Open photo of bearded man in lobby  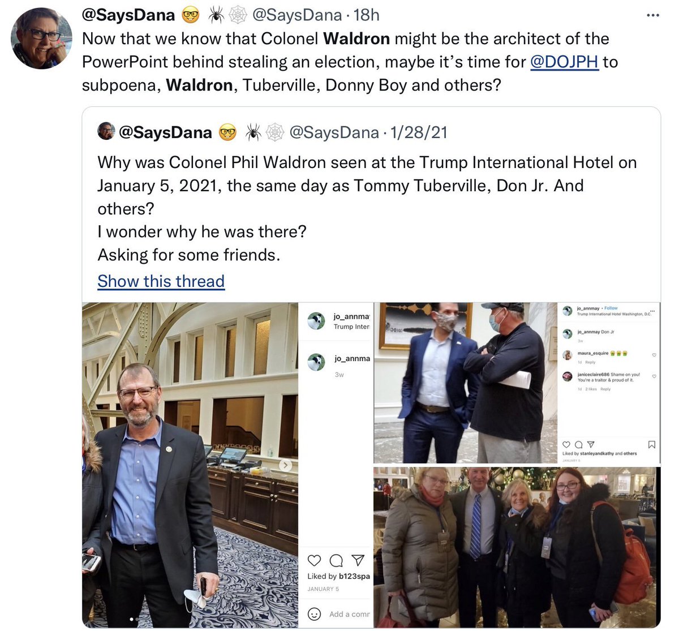point(190,465)
